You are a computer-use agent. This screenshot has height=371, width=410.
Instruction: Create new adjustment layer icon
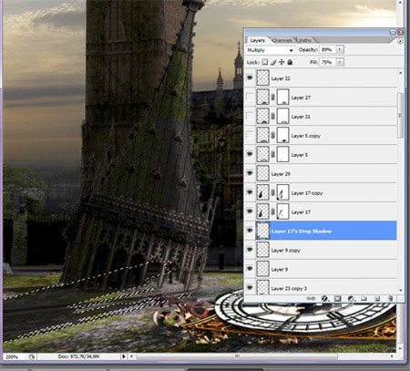coord(351,299)
